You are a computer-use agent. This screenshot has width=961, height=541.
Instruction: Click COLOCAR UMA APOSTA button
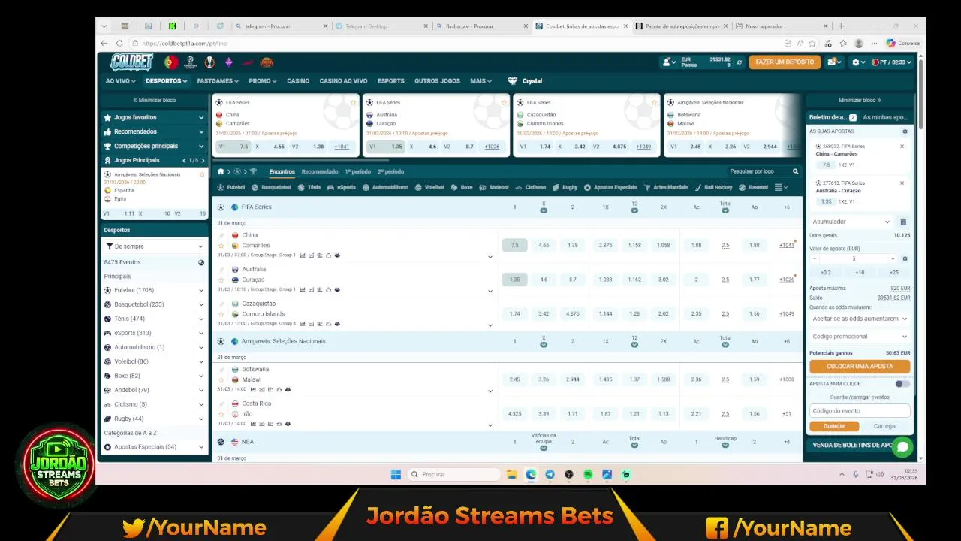(860, 366)
